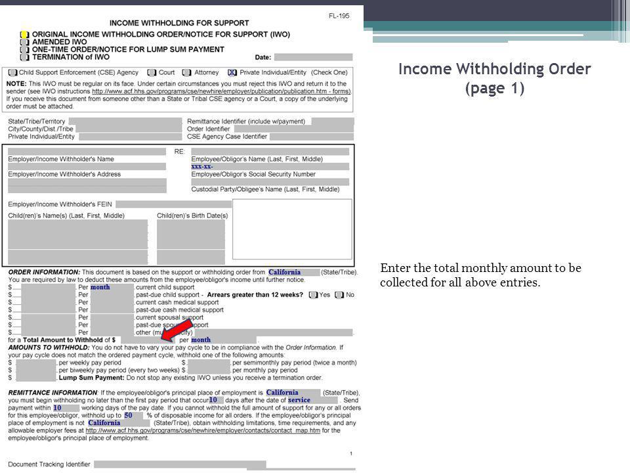The height and width of the screenshot is (473, 630).
Task: Open the IWO instructions publication link
Action: point(221,91)
